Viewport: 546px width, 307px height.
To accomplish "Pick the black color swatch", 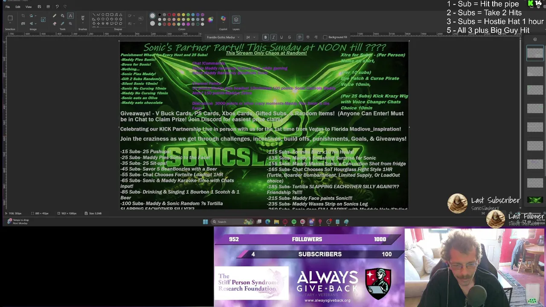I will [160, 14].
